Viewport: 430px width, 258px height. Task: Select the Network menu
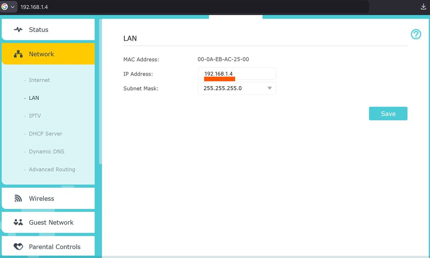(48, 54)
